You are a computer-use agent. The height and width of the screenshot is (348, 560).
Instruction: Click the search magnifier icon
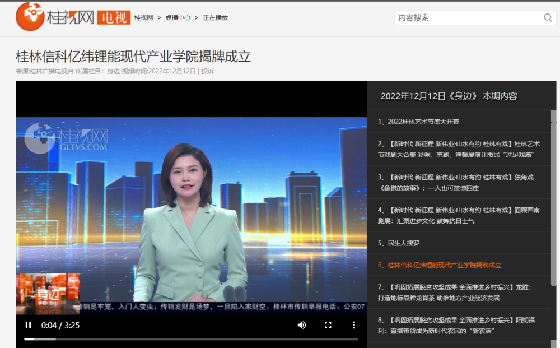(548, 18)
